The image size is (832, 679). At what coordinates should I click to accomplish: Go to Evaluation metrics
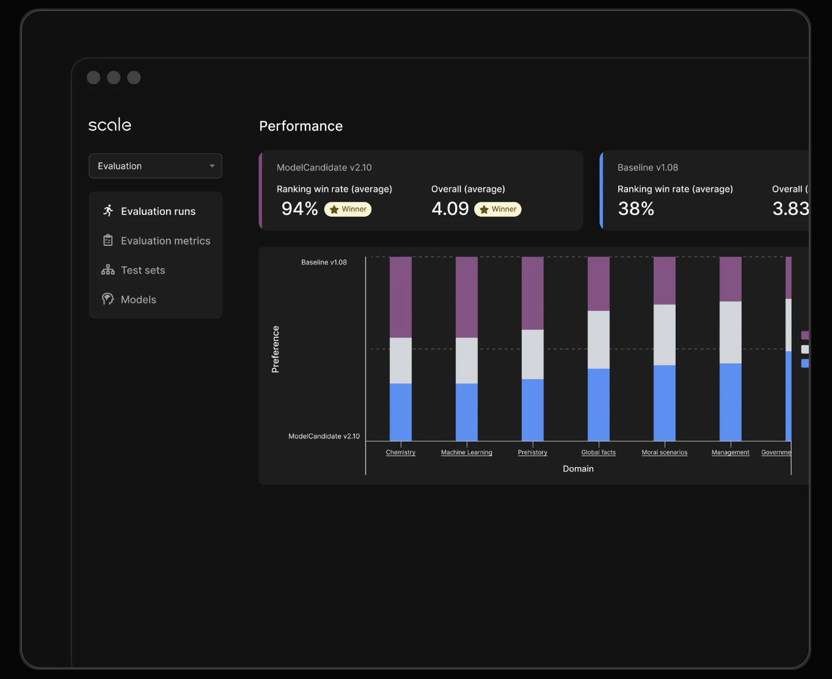(x=166, y=241)
